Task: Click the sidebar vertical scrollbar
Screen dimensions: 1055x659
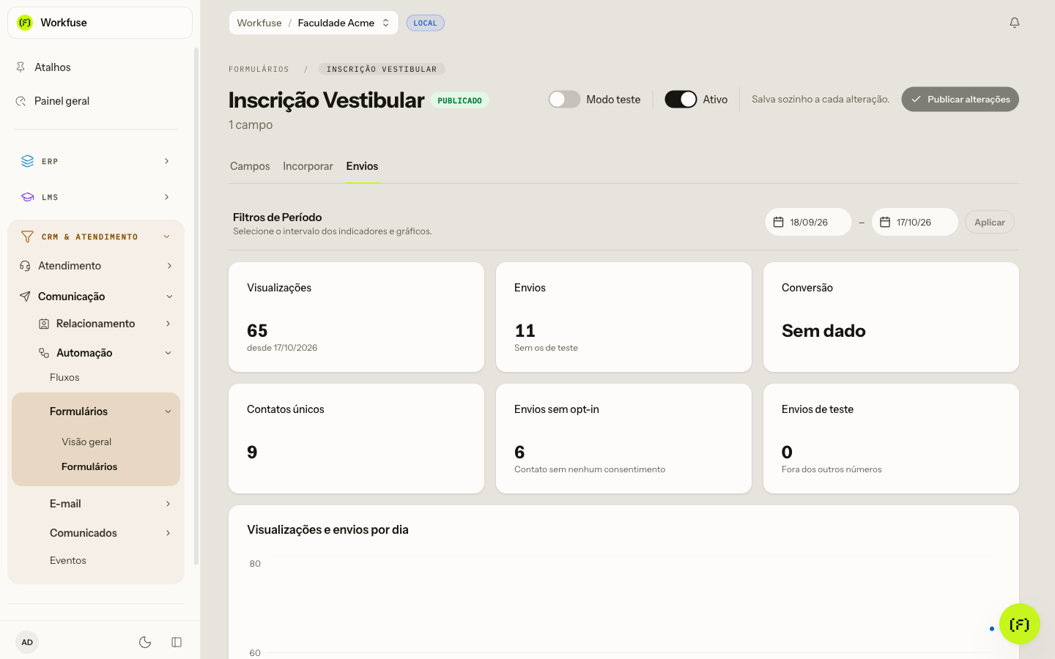Action: pos(196,306)
